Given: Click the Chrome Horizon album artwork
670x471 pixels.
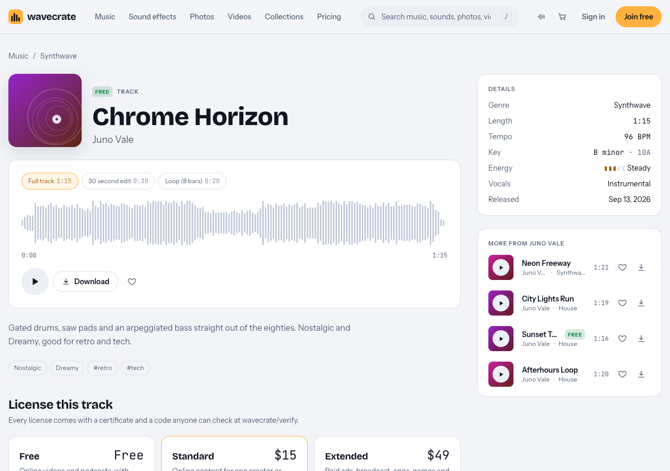Looking at the screenshot, I should tap(45, 110).
